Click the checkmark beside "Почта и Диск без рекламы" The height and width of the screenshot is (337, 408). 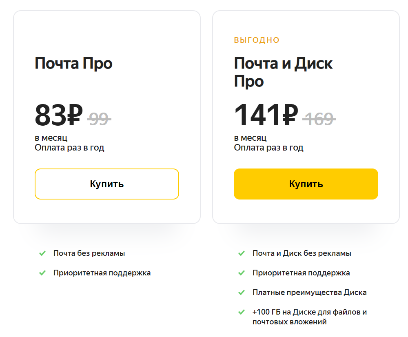coord(241,253)
